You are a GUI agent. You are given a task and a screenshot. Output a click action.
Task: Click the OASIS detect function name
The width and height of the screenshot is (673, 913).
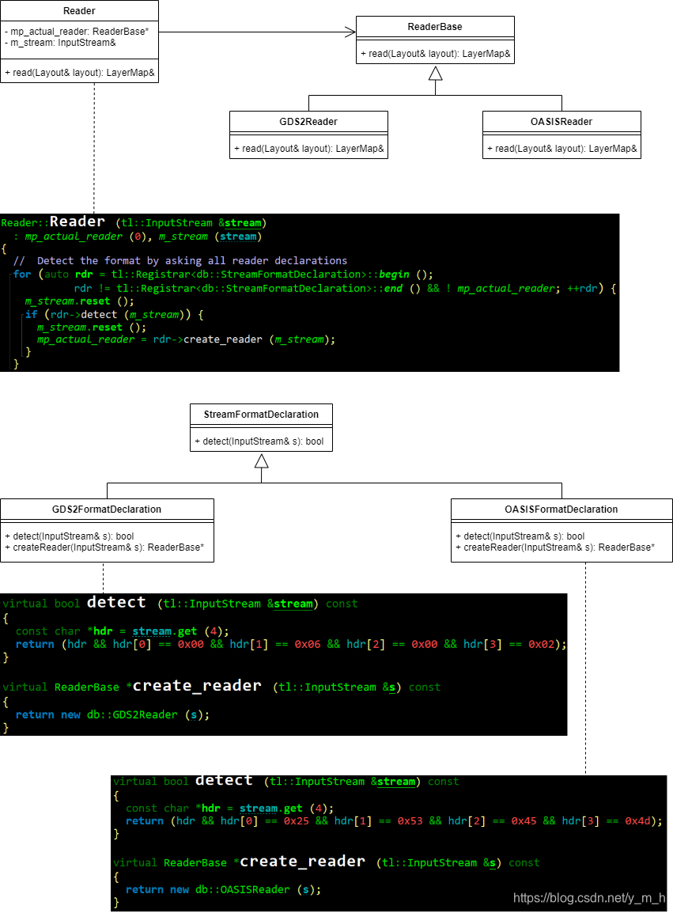click(224, 780)
